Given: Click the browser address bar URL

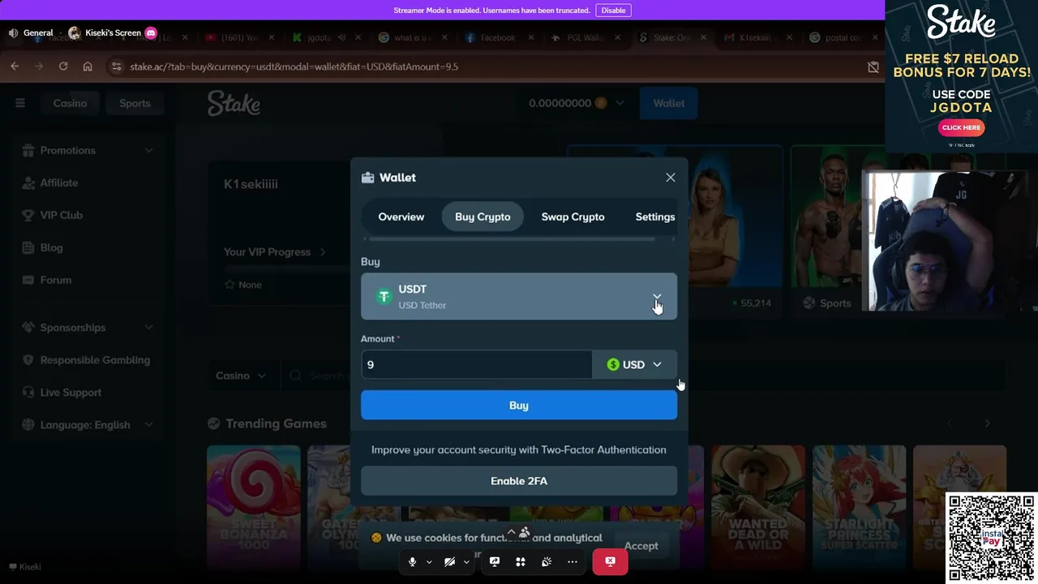Looking at the screenshot, I should coord(294,67).
